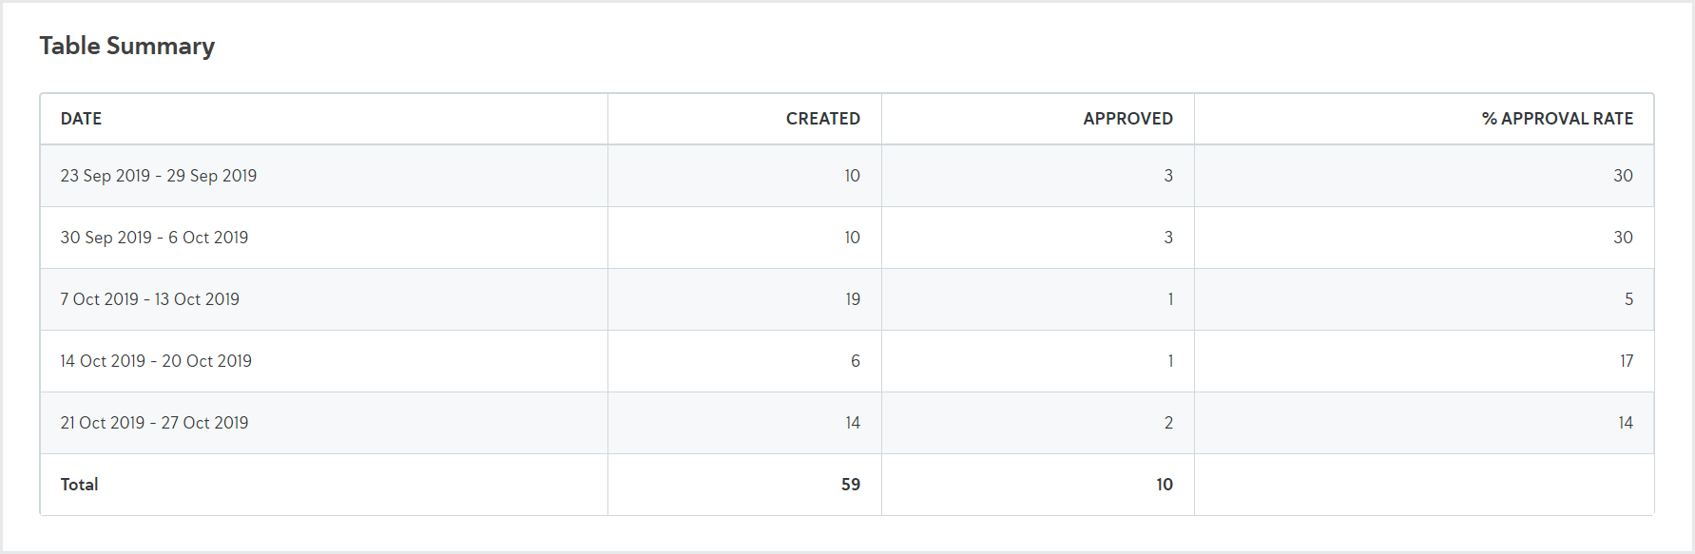The height and width of the screenshot is (554, 1695).
Task: Click the Approved value 3 for 23 Sep week
Action: point(1169,175)
